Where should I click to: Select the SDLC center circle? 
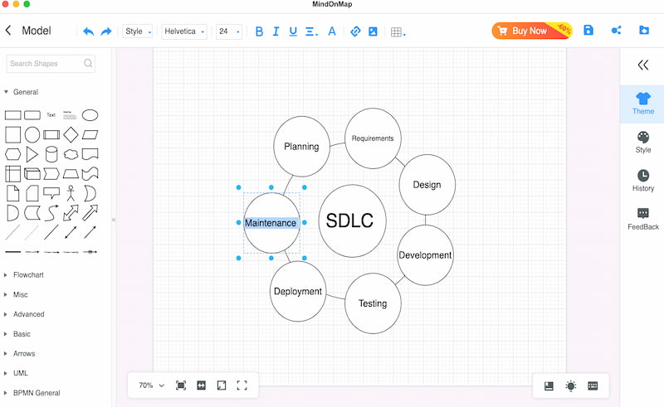pos(352,220)
